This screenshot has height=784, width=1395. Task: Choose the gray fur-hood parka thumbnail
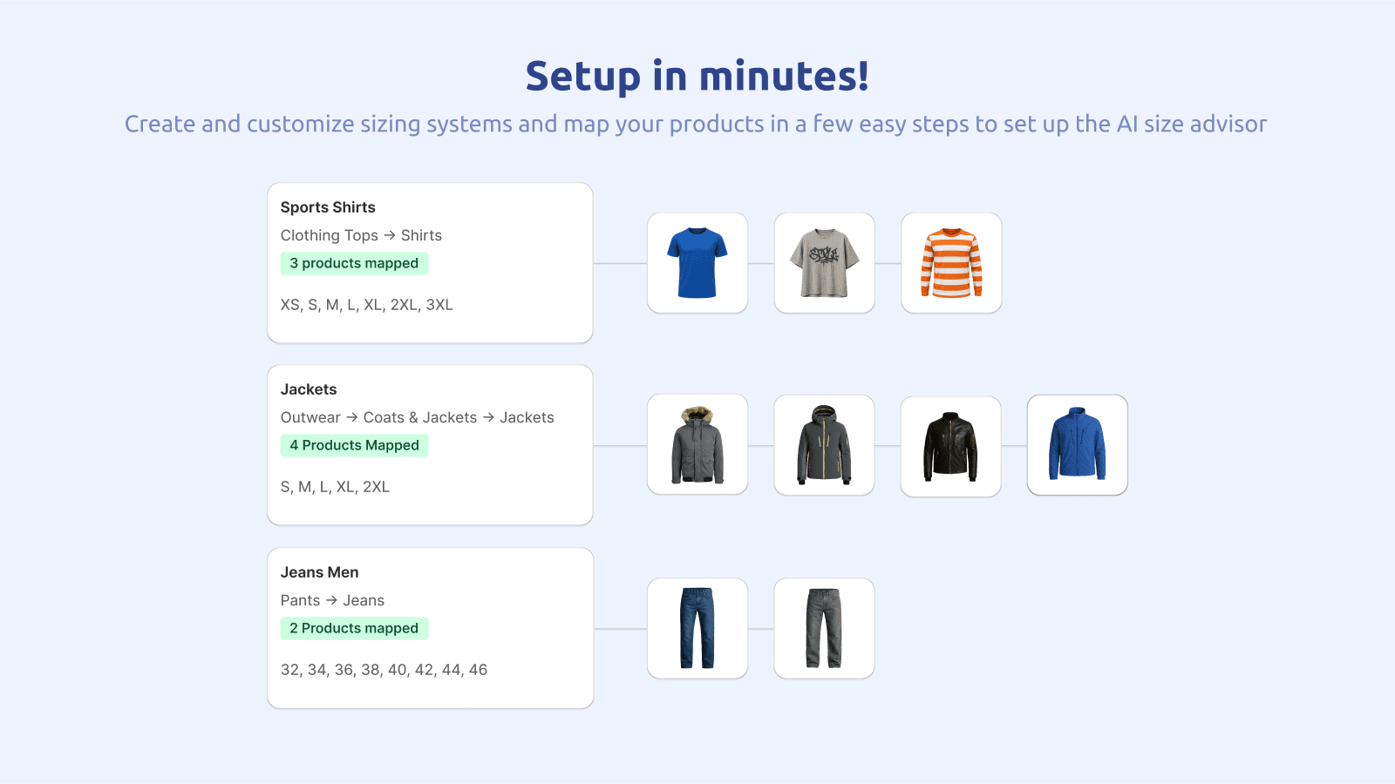coord(697,445)
